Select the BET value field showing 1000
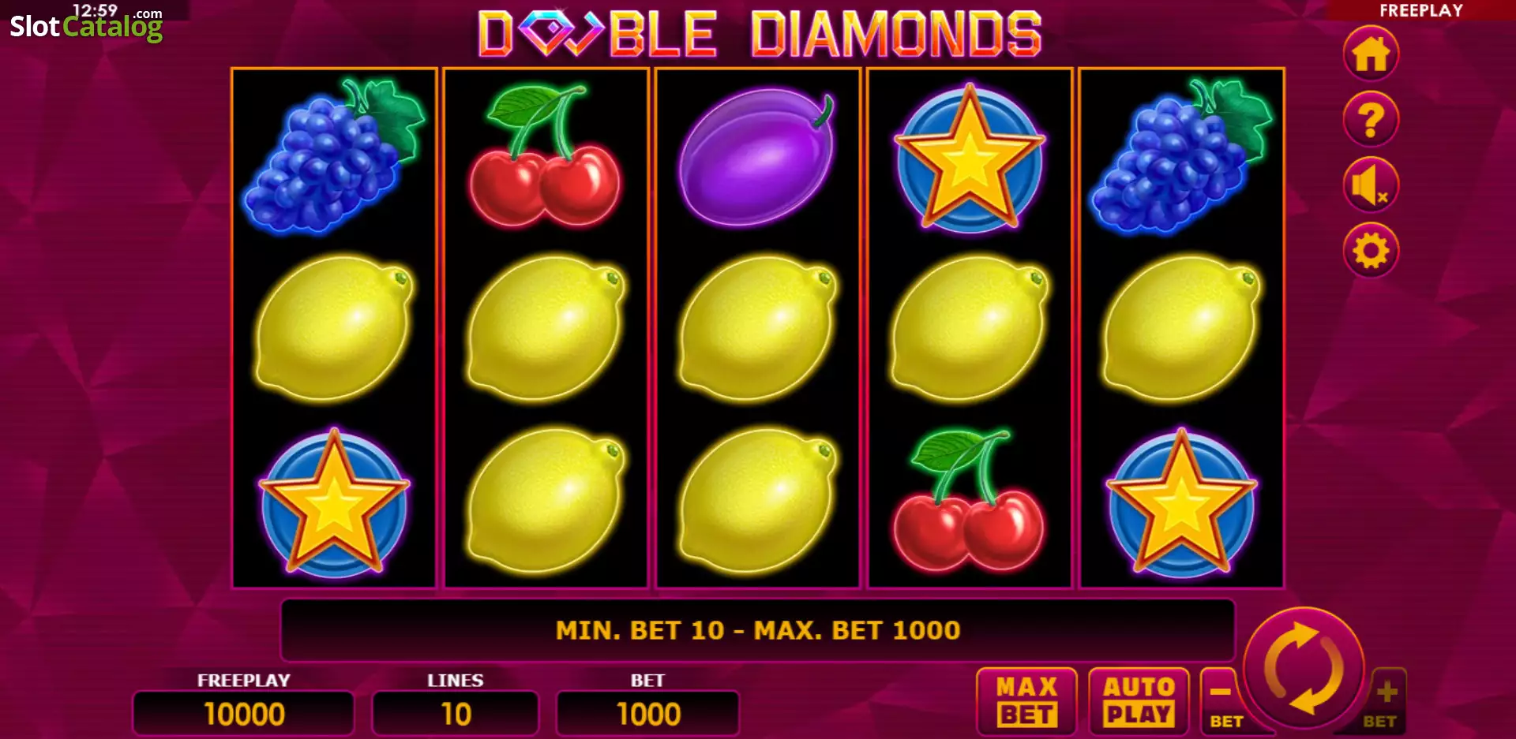 coord(647,714)
